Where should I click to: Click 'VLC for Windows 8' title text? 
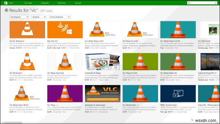point(17,41)
